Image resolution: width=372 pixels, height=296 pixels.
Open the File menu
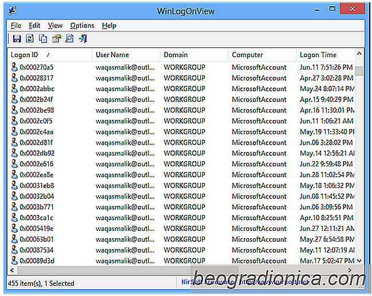(16, 26)
